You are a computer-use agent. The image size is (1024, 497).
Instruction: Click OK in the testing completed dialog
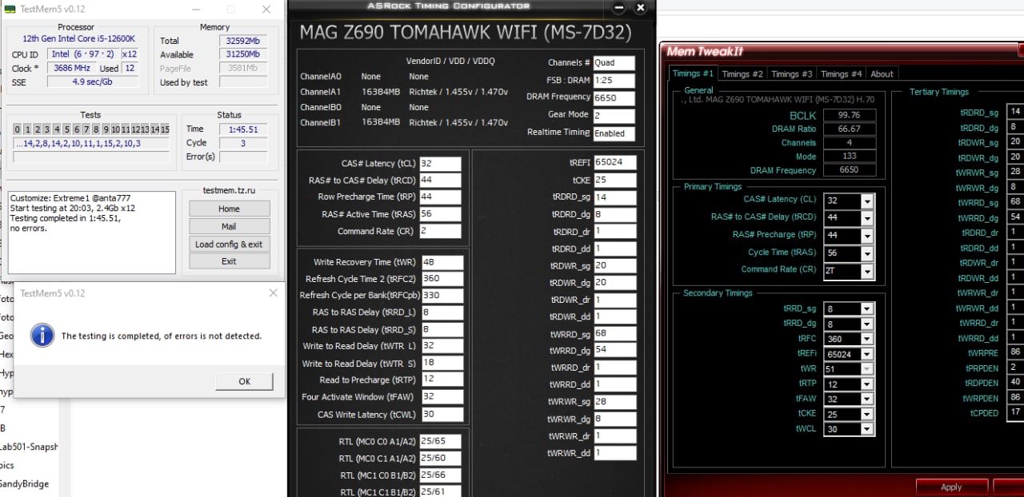coord(244,381)
